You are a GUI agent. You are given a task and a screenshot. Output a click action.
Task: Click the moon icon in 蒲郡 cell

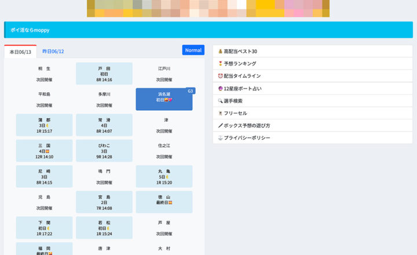(x=47, y=125)
